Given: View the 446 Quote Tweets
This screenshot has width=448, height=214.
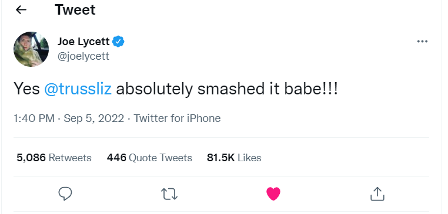Looking at the screenshot, I should [149, 158].
